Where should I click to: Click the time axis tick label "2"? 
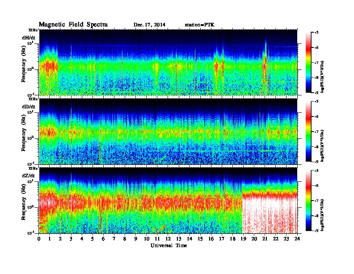60,239
